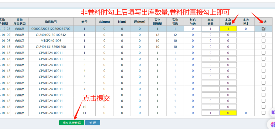Click yellow 本次数量 field in roll 11 row
The width and height of the screenshot is (275, 129).
pyautogui.click(x=228, y=113)
